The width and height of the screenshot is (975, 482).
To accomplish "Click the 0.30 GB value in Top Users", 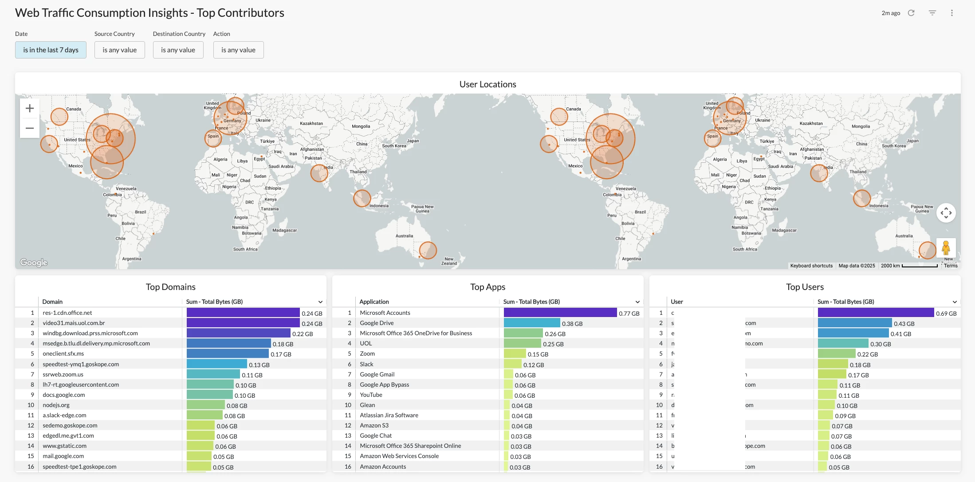I will click(881, 344).
